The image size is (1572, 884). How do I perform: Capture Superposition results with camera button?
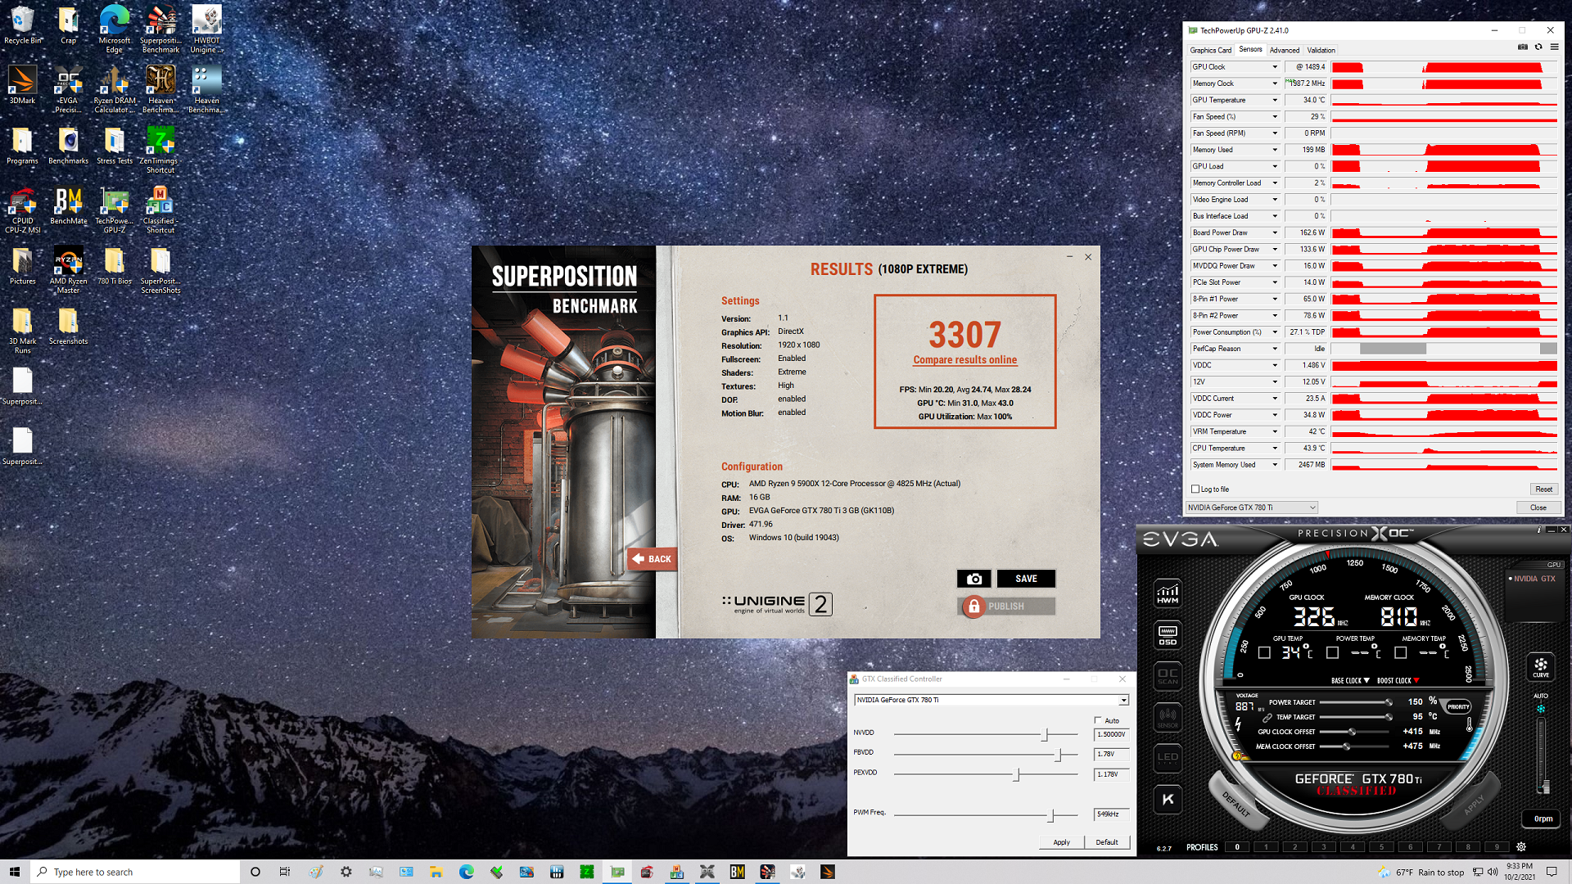pyautogui.click(x=973, y=579)
